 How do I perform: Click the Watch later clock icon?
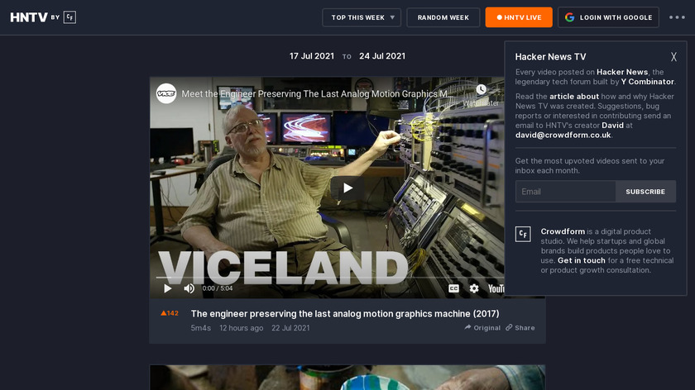pos(481,90)
